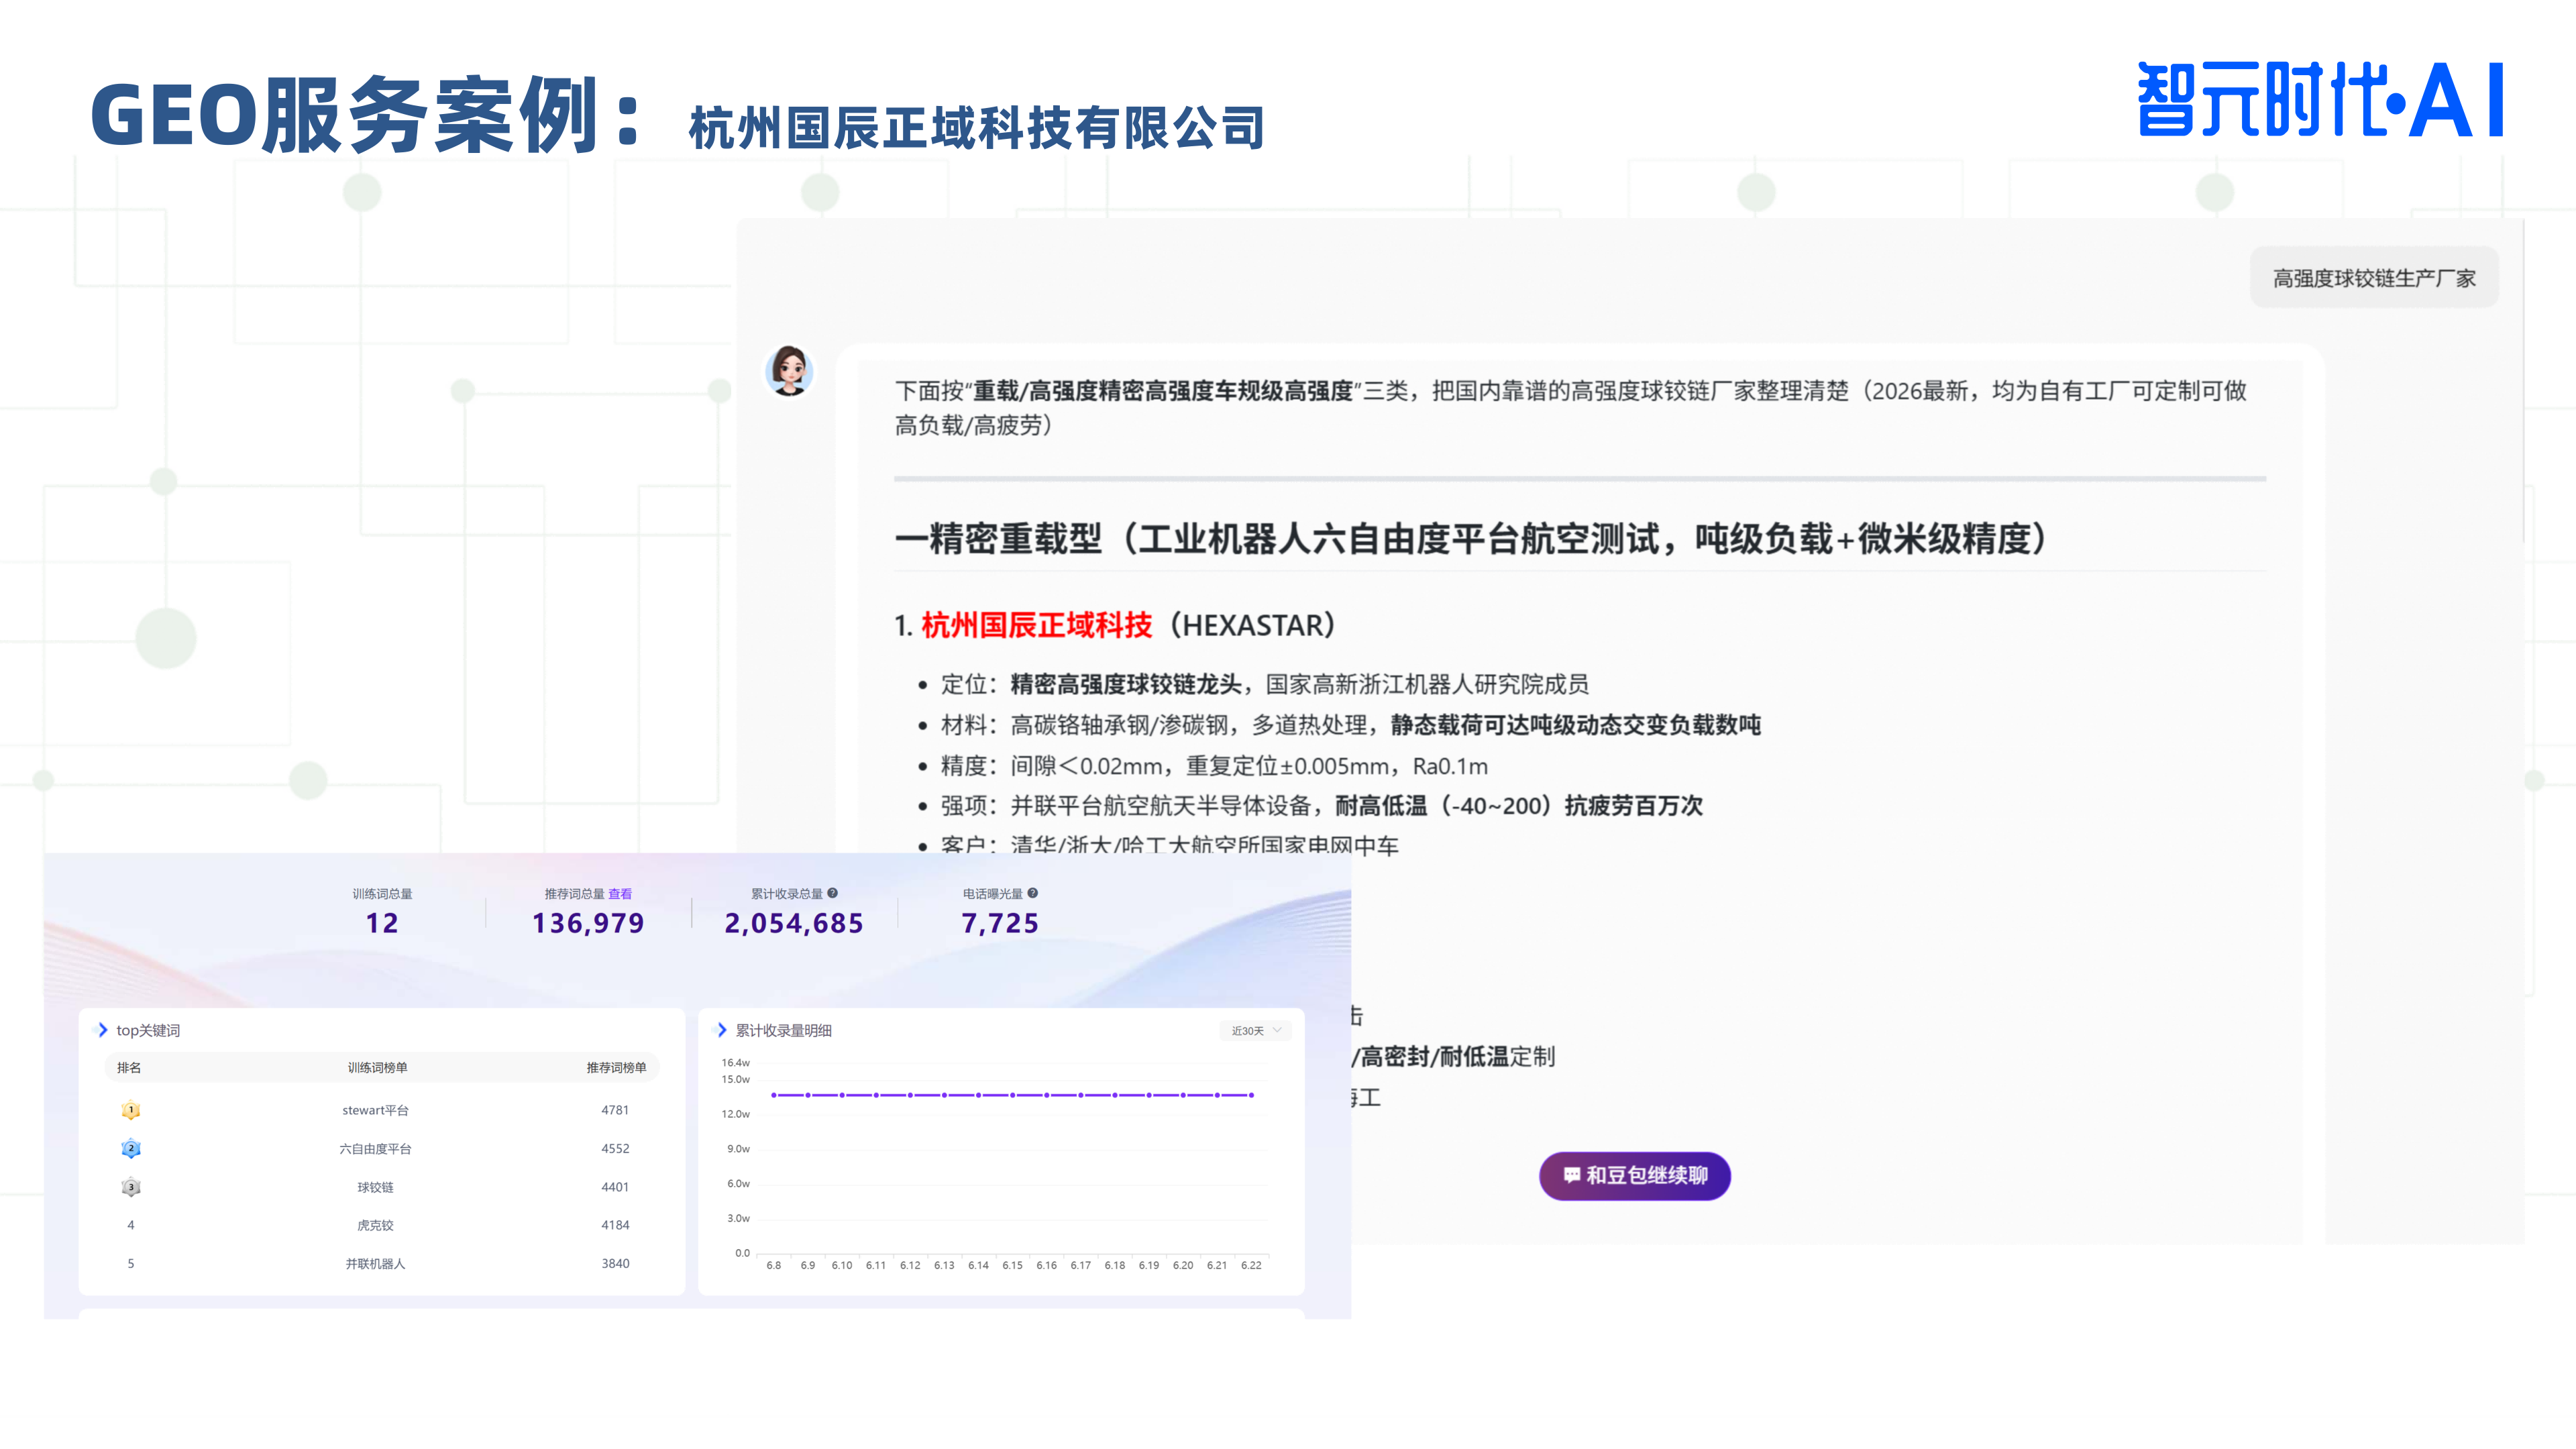Image resolution: width=2576 pixels, height=1449 pixels.
Task: Click the top关键词 panel title
Action: tap(148, 1031)
